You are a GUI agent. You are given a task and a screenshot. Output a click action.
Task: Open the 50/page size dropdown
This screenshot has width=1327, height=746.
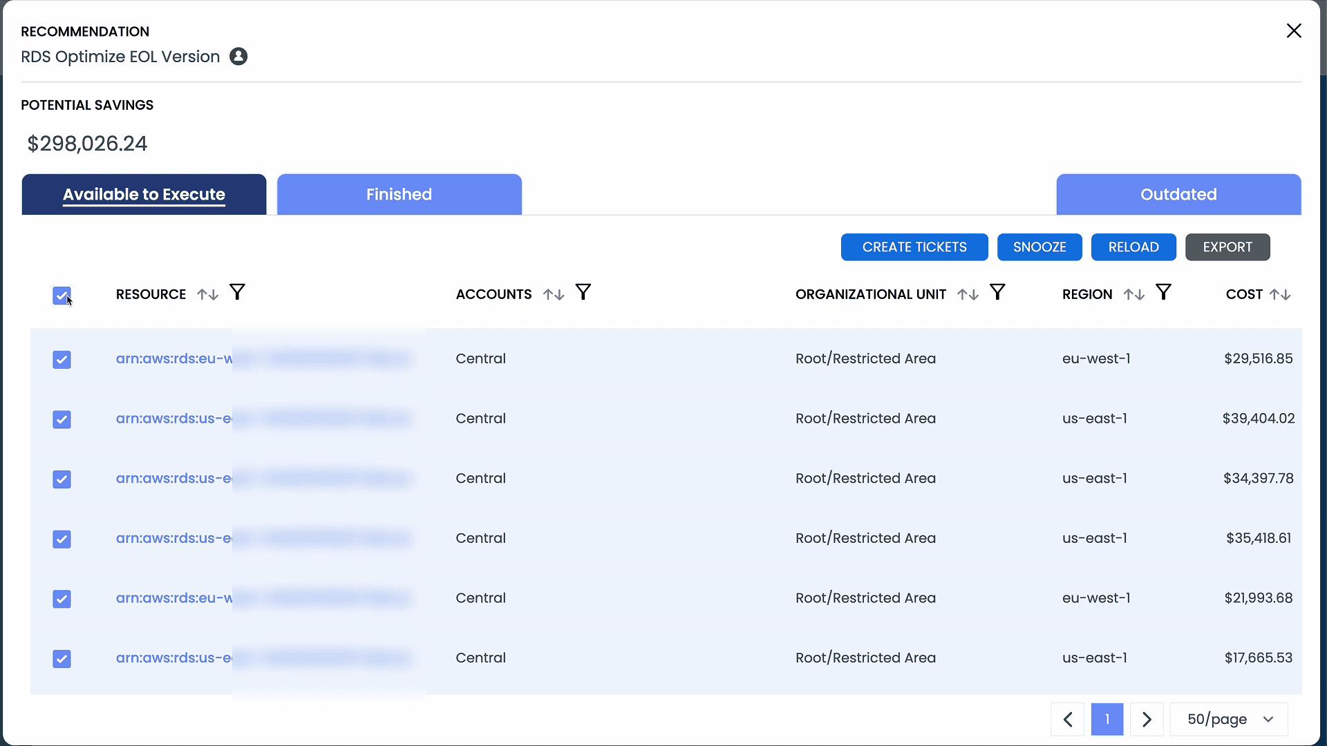pyautogui.click(x=1229, y=719)
